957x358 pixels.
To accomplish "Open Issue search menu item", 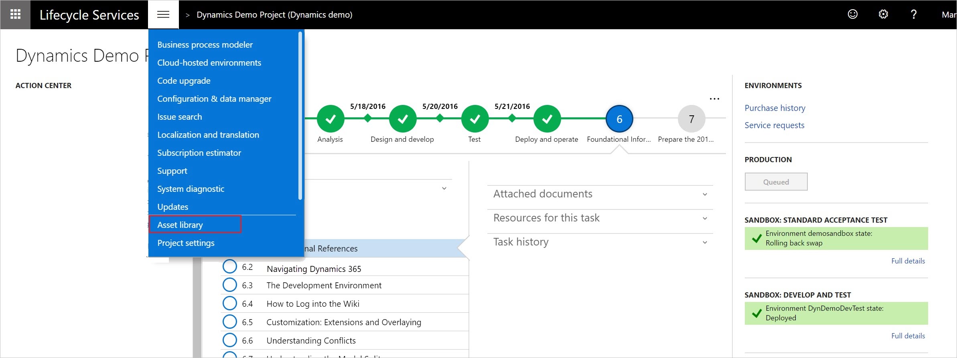I will (x=180, y=117).
